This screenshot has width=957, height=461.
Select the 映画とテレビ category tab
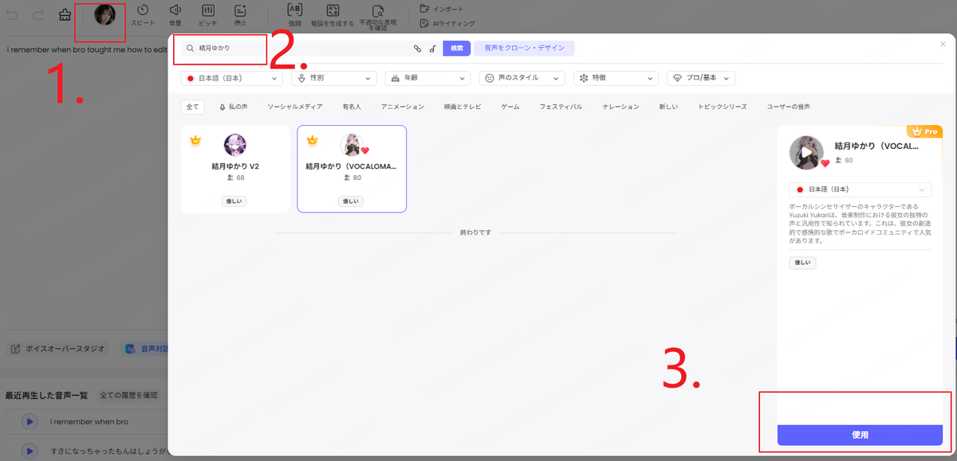point(463,107)
